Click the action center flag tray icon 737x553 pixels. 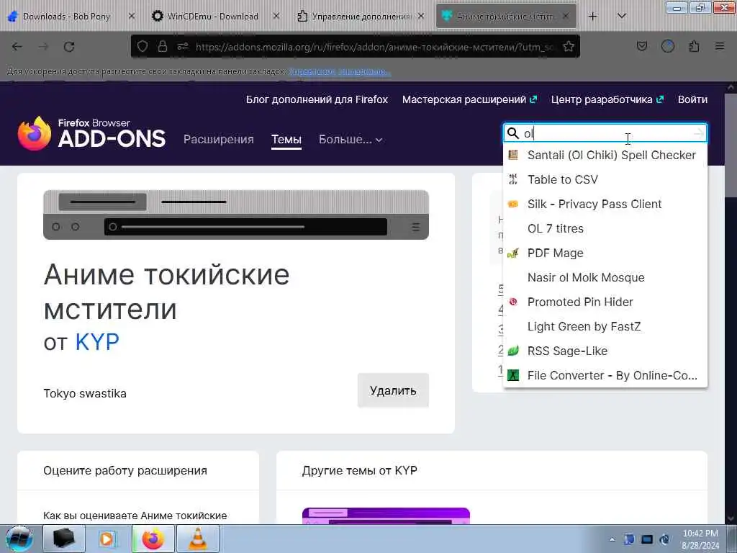pos(629,539)
